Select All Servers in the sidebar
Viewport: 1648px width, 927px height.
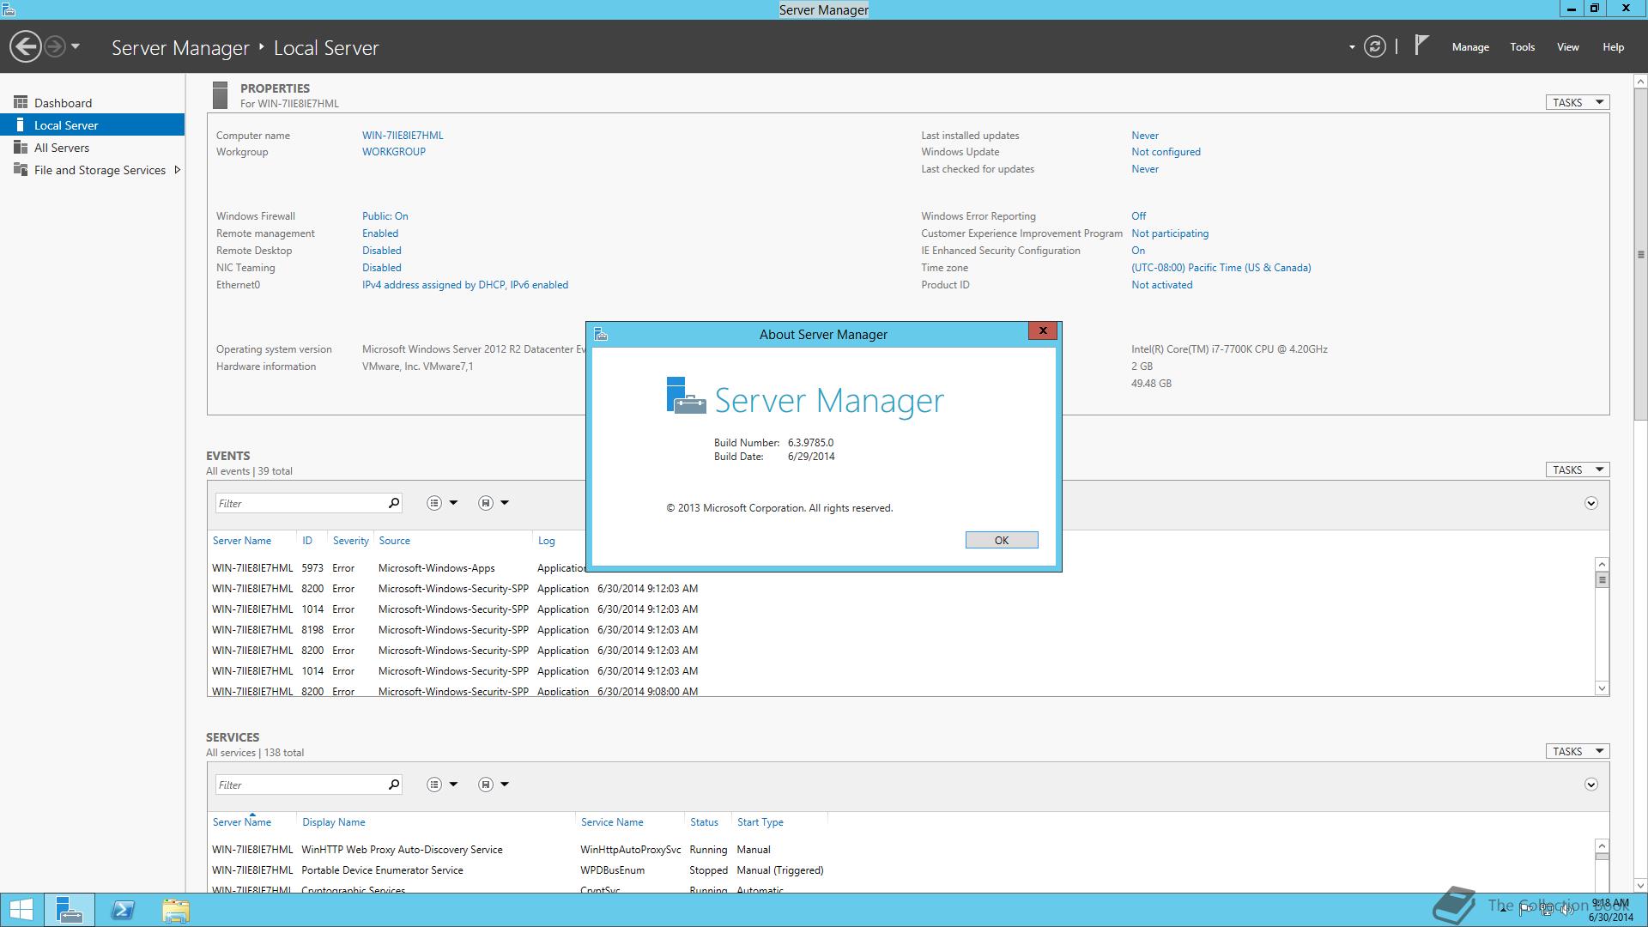(92, 148)
